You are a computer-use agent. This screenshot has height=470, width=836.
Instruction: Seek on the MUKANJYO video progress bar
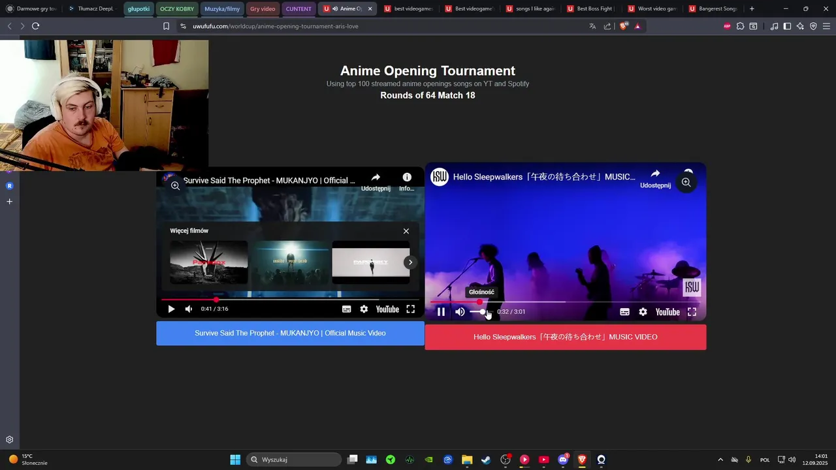click(290, 300)
